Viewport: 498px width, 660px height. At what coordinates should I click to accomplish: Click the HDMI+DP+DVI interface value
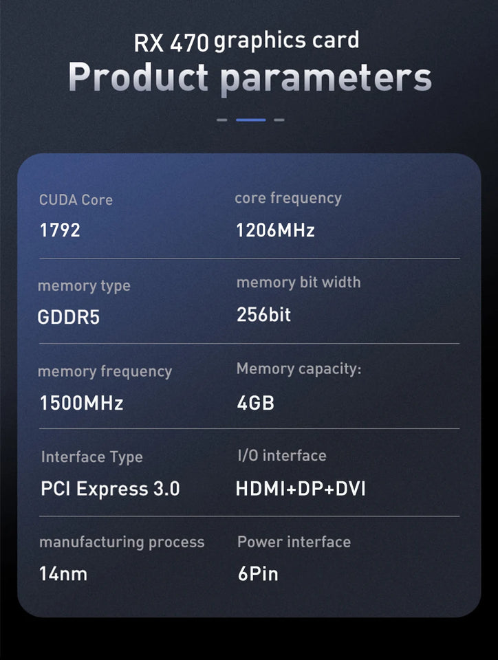click(x=301, y=489)
